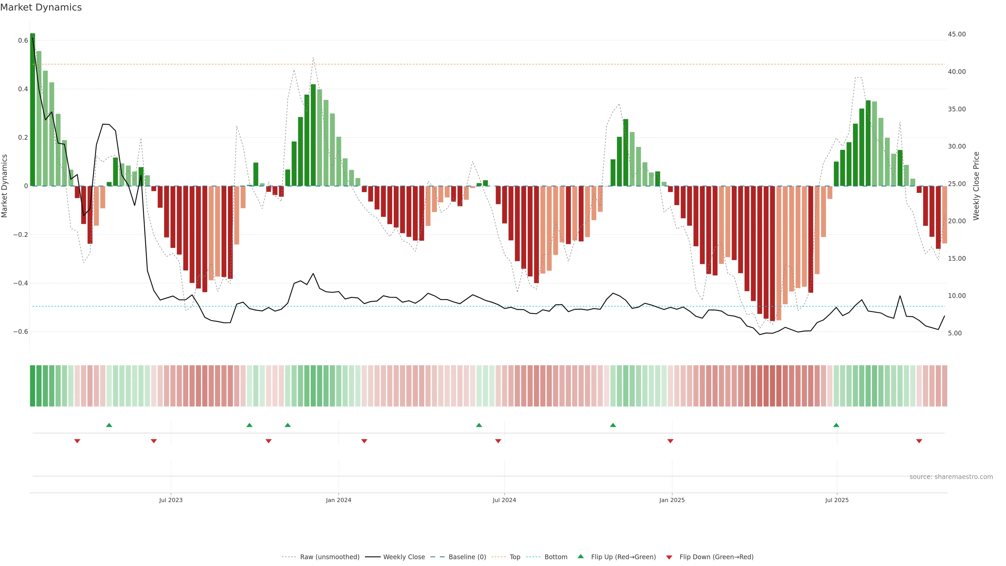This screenshot has height=566, width=1006.
Task: Toggle Flip Down (Green→Red) legend entry
Action: pos(716,557)
